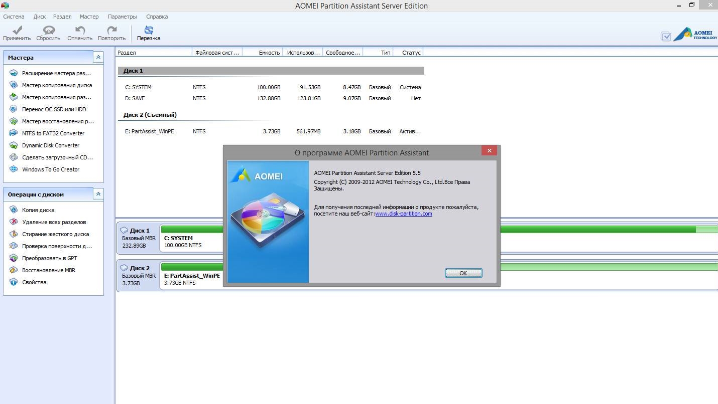The width and height of the screenshot is (718, 404).
Task: Click Сделать загрузочный CD icon
Action: pos(14,157)
